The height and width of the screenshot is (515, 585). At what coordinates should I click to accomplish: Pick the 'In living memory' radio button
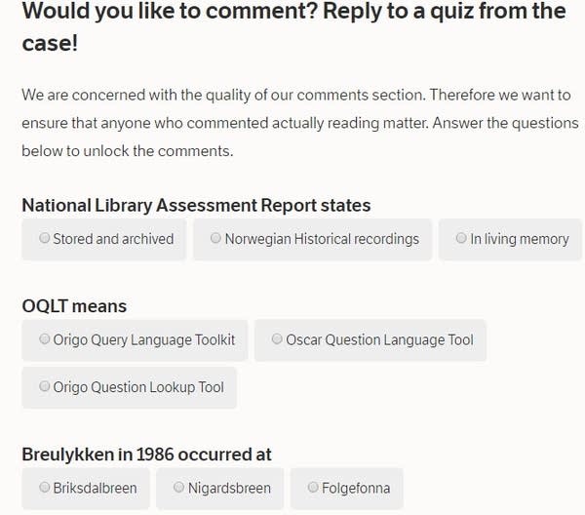(x=462, y=238)
